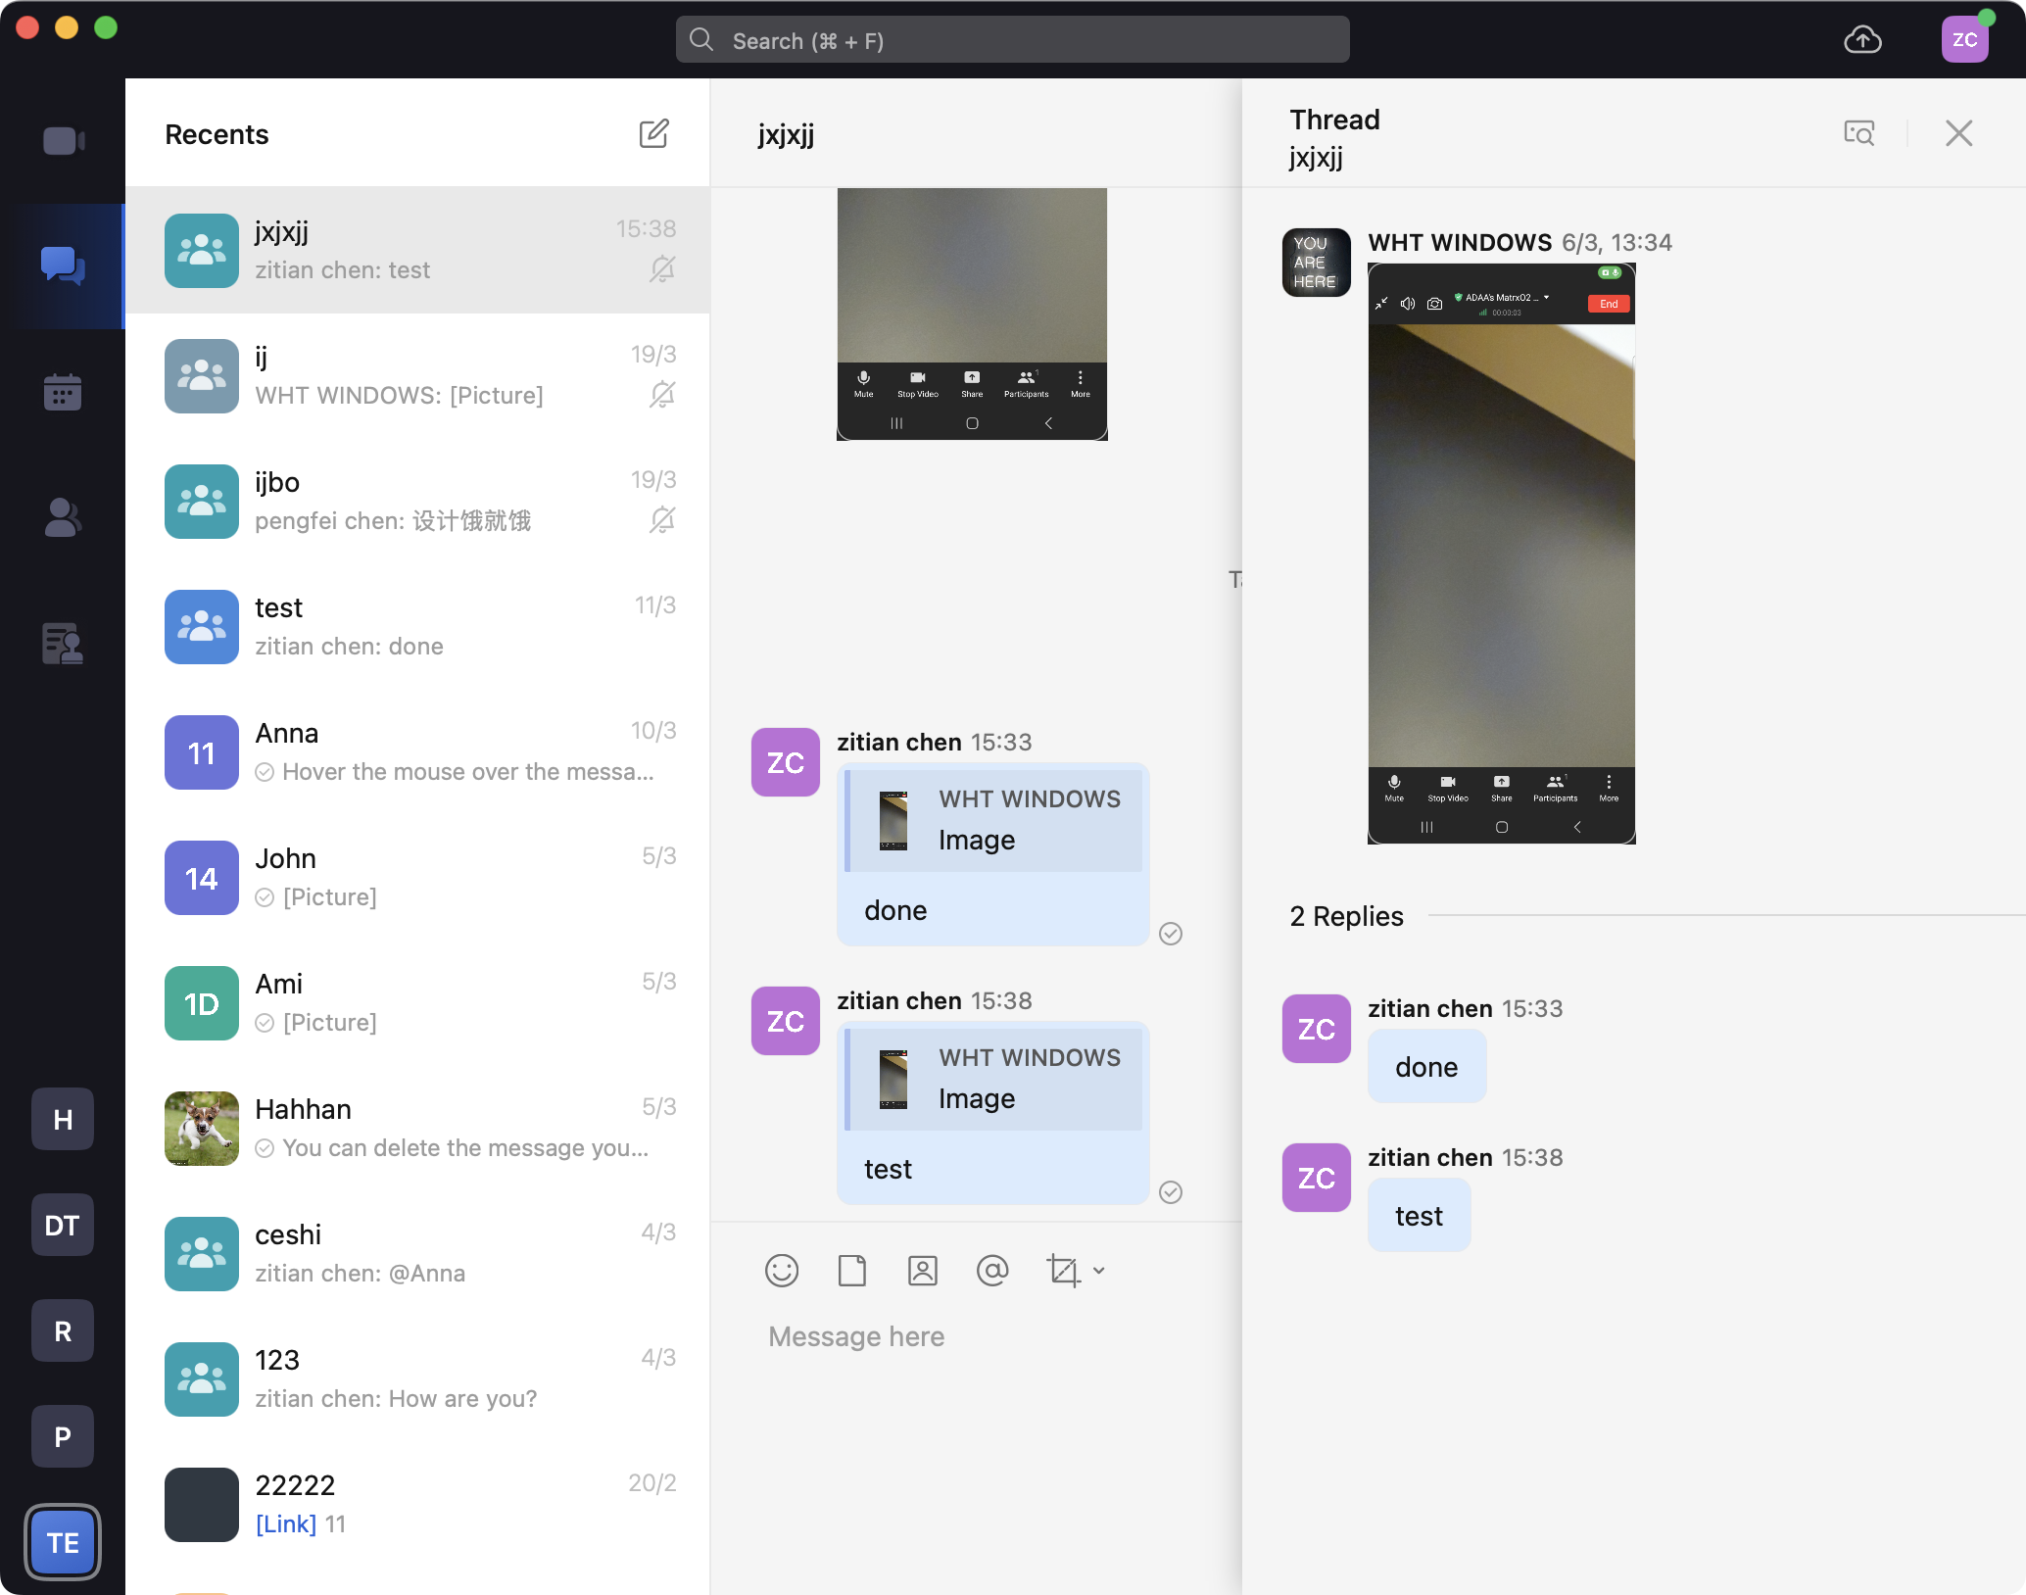The height and width of the screenshot is (1595, 2026).
Task: Close the Thread panel
Action: point(1958,133)
